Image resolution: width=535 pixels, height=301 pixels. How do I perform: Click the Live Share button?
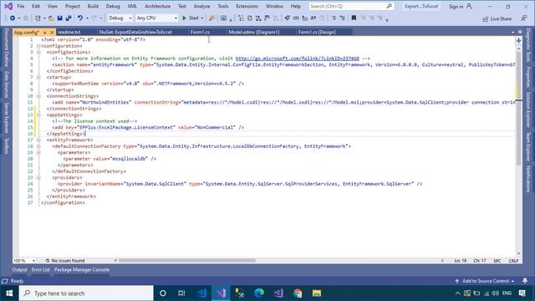497,18
